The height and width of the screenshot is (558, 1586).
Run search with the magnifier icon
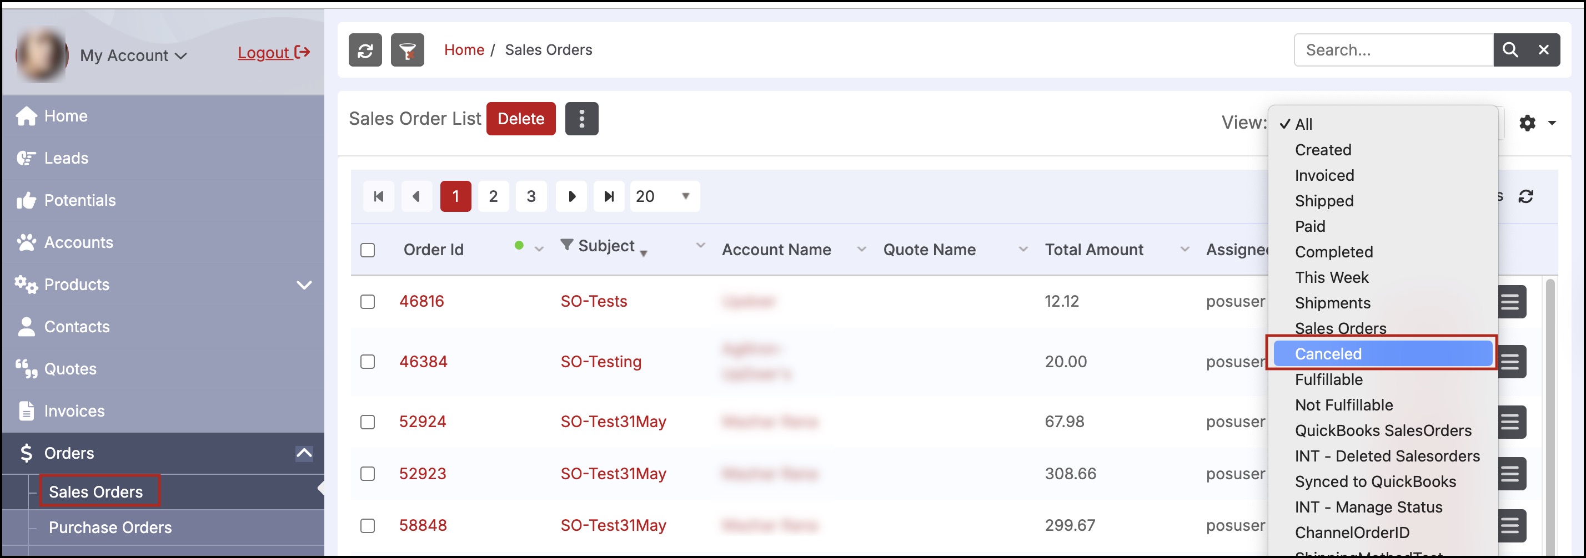[x=1510, y=50]
